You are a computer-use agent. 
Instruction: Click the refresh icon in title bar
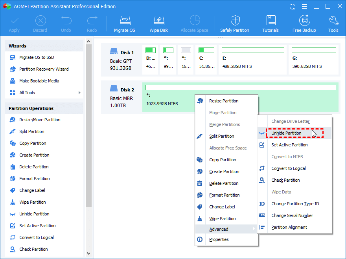292,7
